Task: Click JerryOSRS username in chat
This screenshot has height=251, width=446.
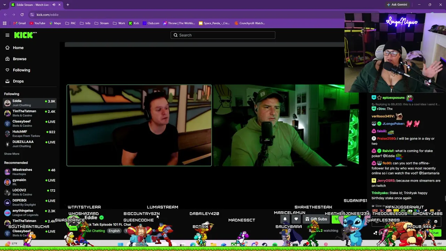Action: tap(386, 181)
